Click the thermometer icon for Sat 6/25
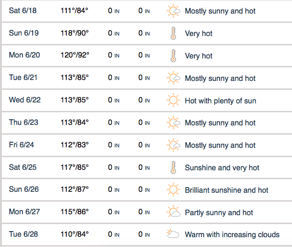This screenshot has height=247, width=292. pyautogui.click(x=173, y=167)
